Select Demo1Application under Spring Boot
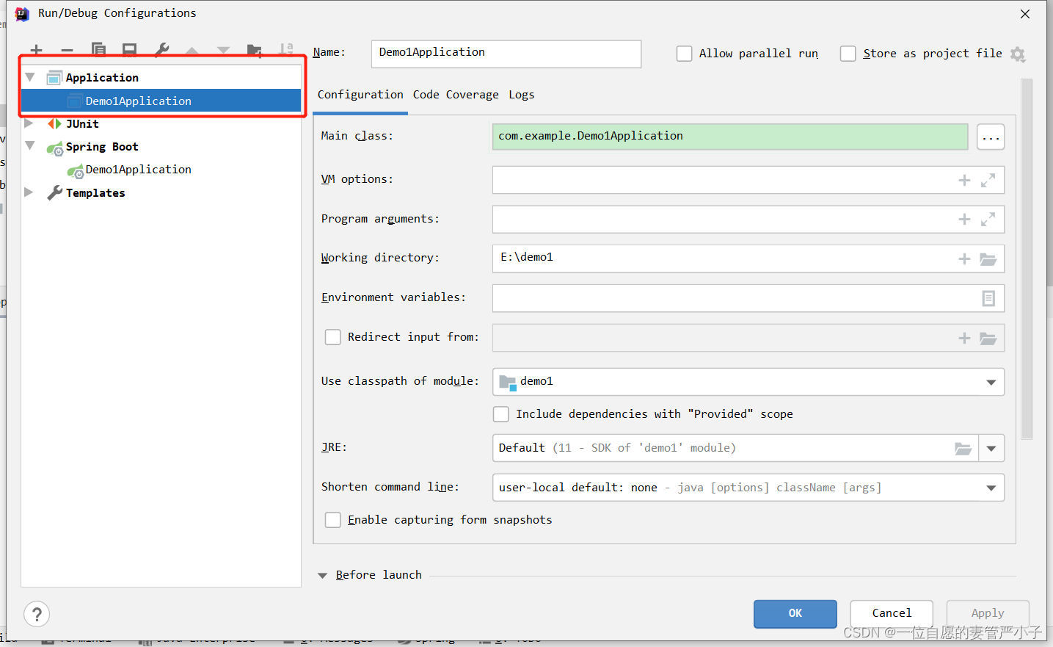This screenshot has width=1053, height=647. click(x=138, y=170)
